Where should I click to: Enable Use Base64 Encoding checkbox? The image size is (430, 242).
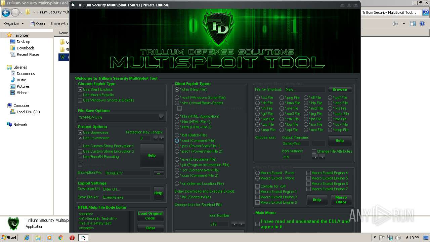point(80,157)
